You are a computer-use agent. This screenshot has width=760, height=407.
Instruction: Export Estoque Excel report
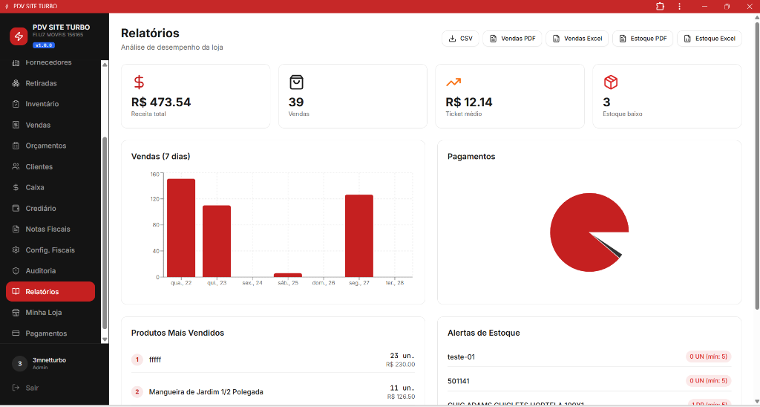tap(709, 39)
